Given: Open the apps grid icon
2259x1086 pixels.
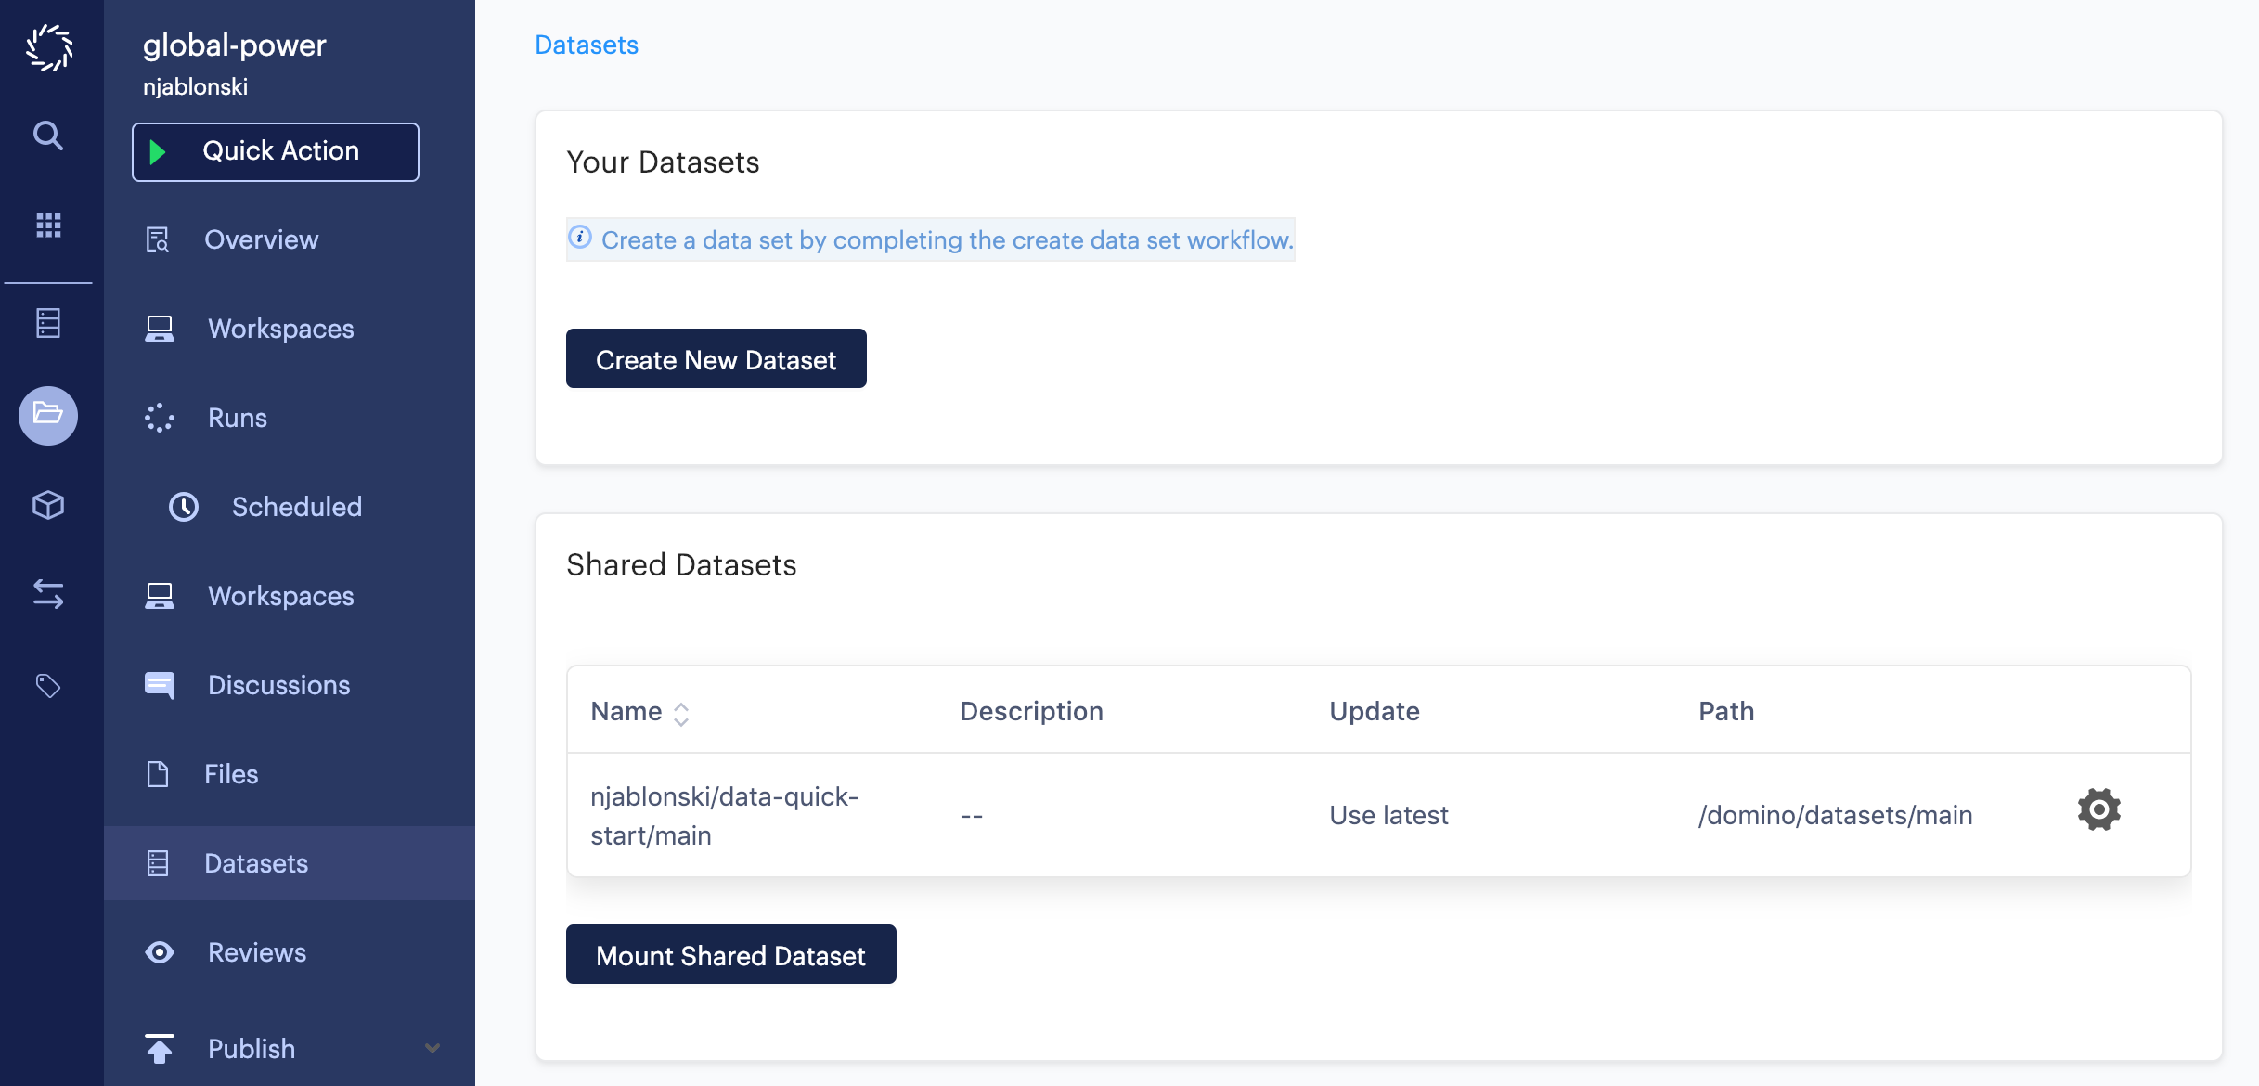Looking at the screenshot, I should tap(48, 225).
